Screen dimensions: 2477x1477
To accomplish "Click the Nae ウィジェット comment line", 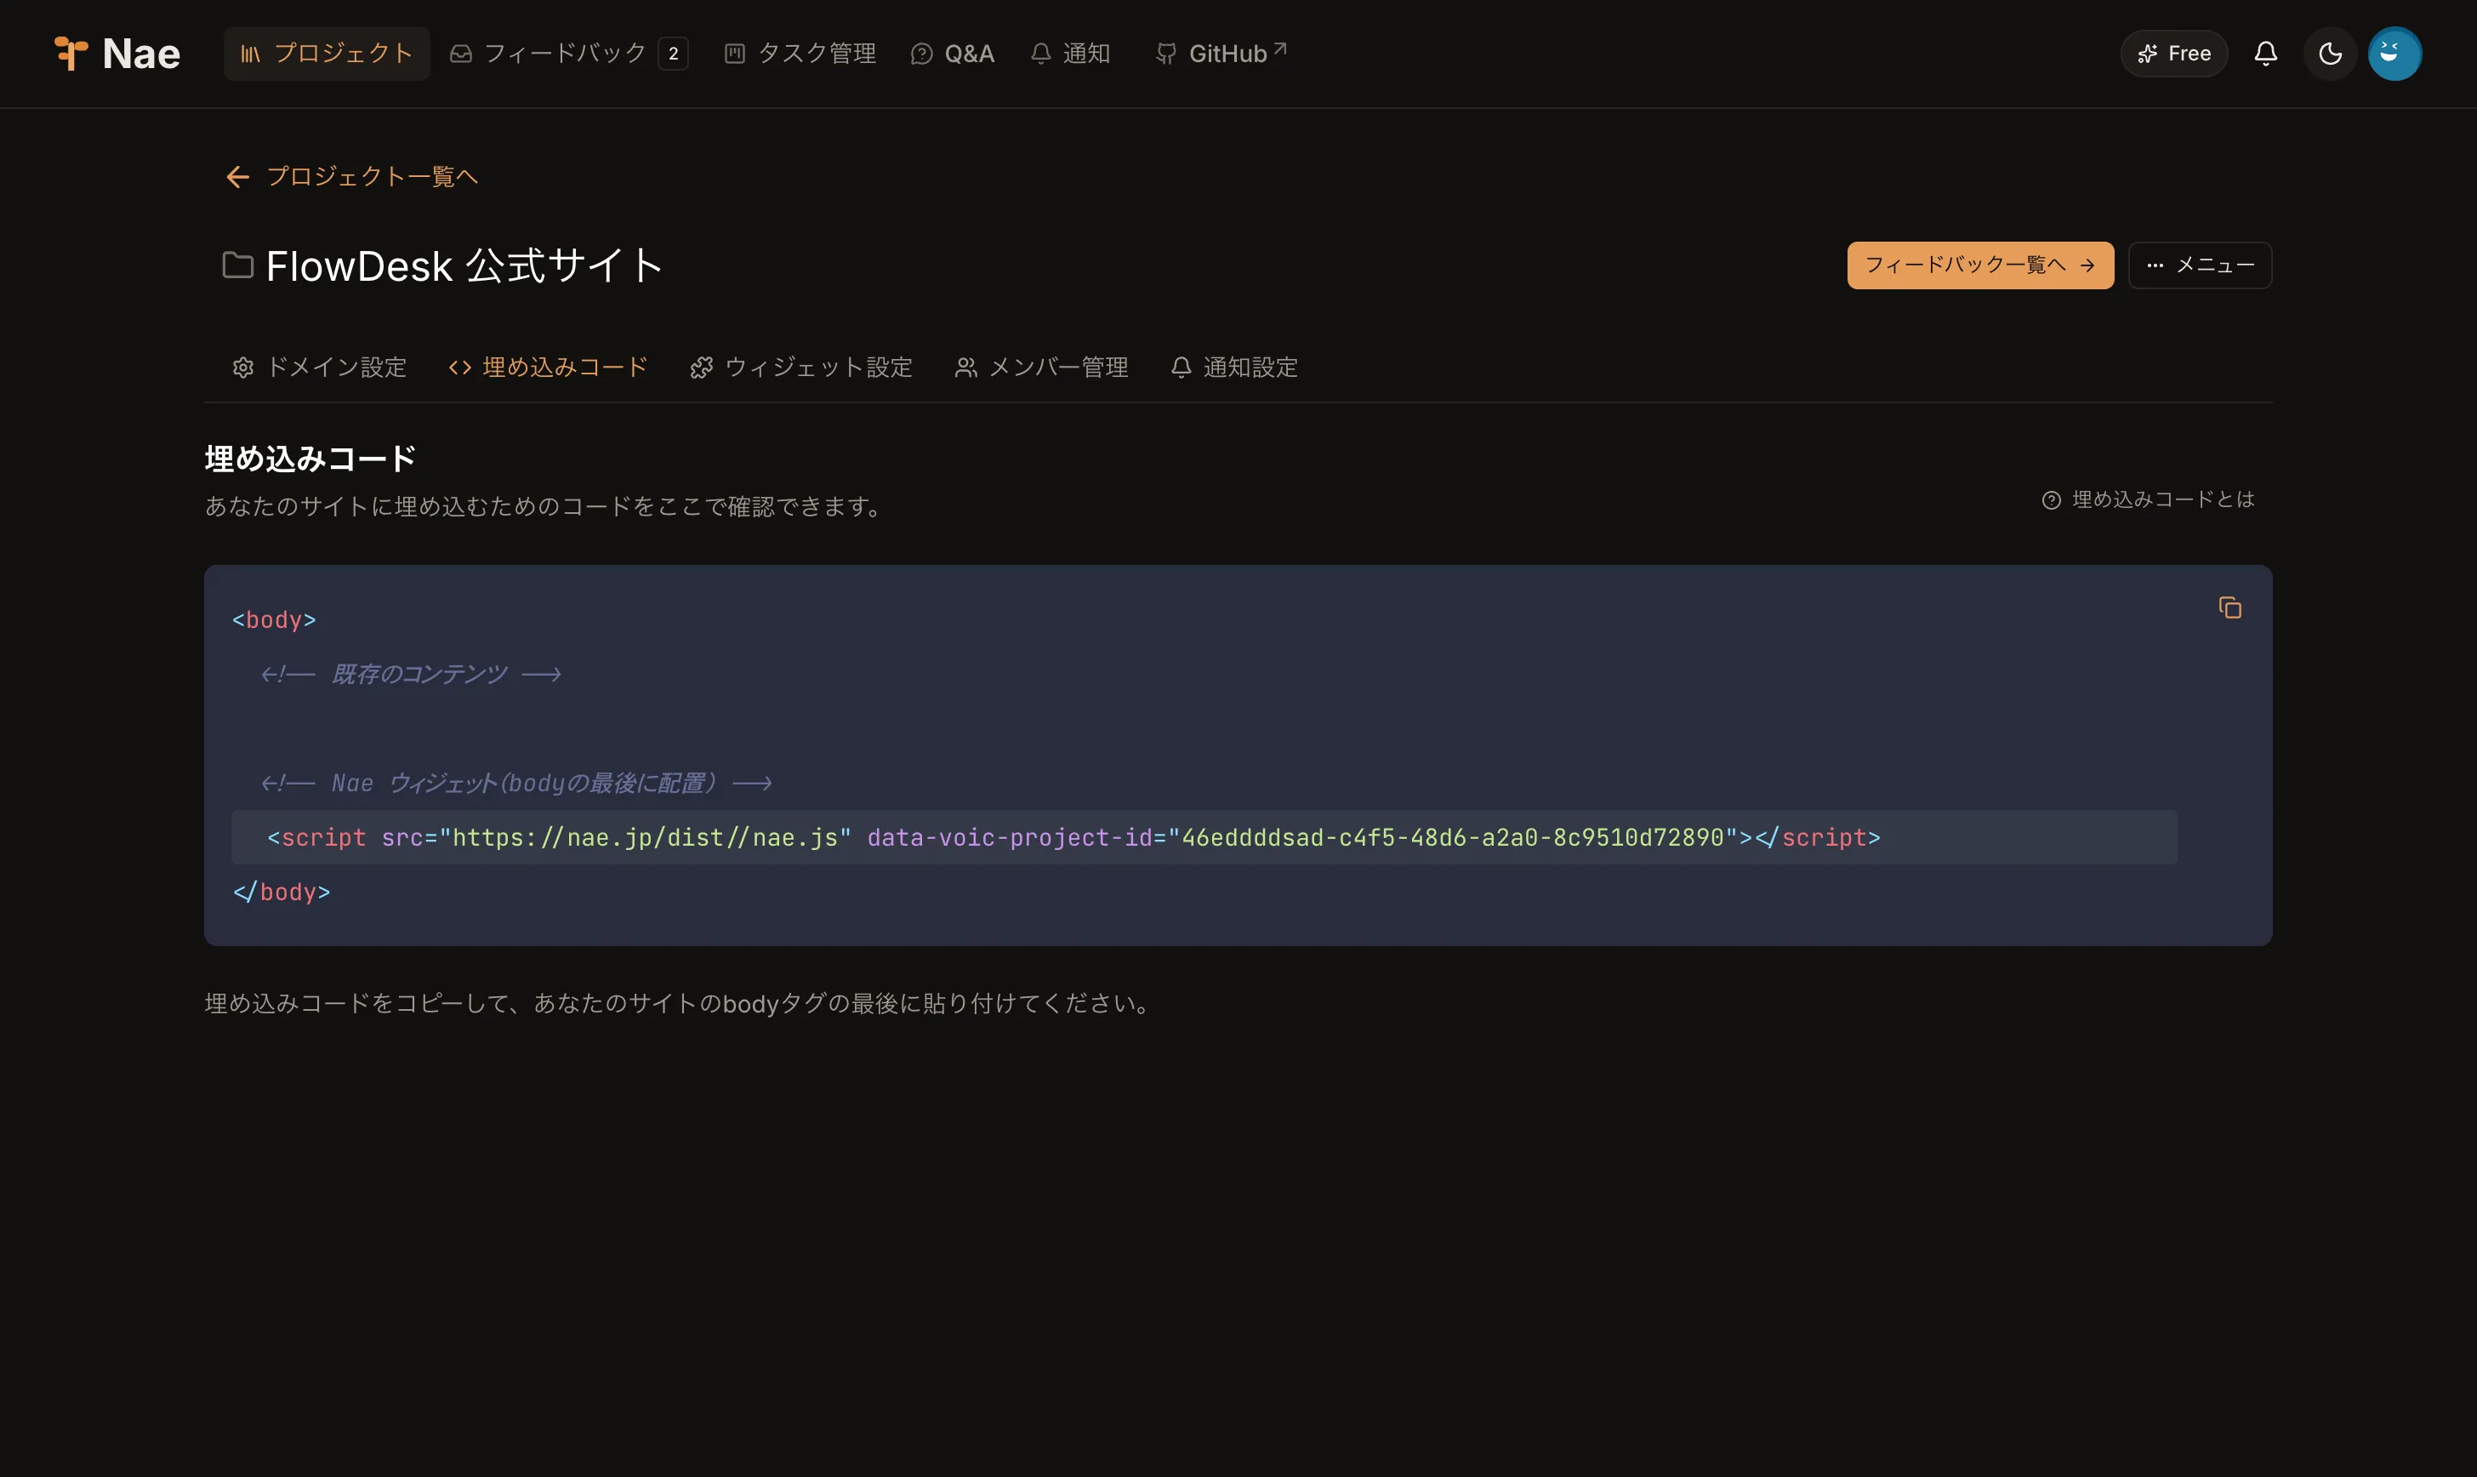I will [516, 784].
